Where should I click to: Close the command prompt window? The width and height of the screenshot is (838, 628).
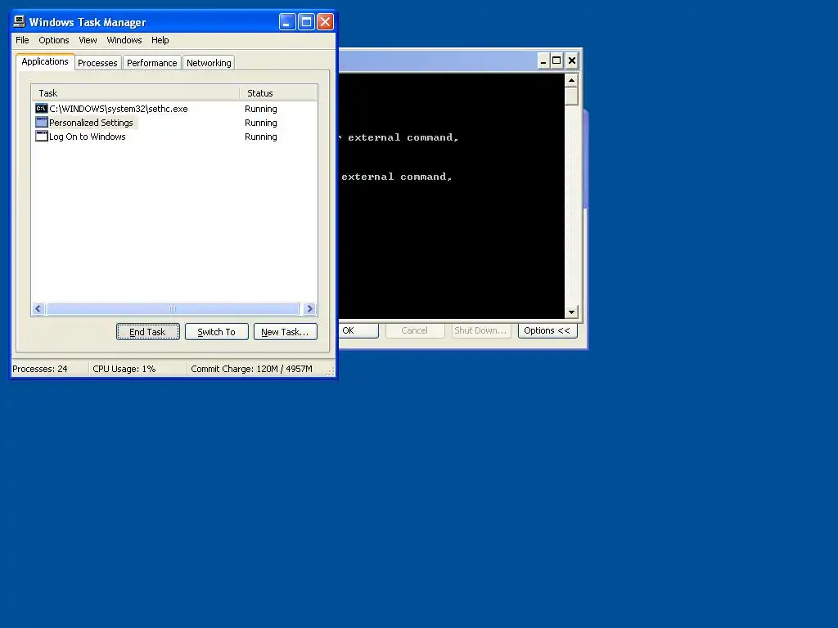point(571,61)
